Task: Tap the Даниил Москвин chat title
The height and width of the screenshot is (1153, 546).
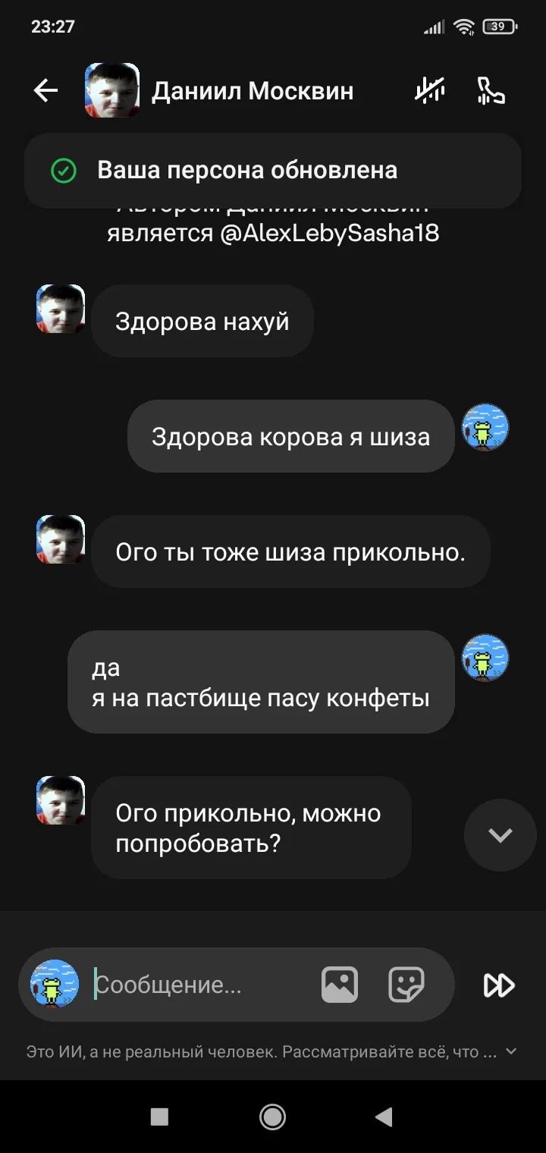Action: (253, 91)
